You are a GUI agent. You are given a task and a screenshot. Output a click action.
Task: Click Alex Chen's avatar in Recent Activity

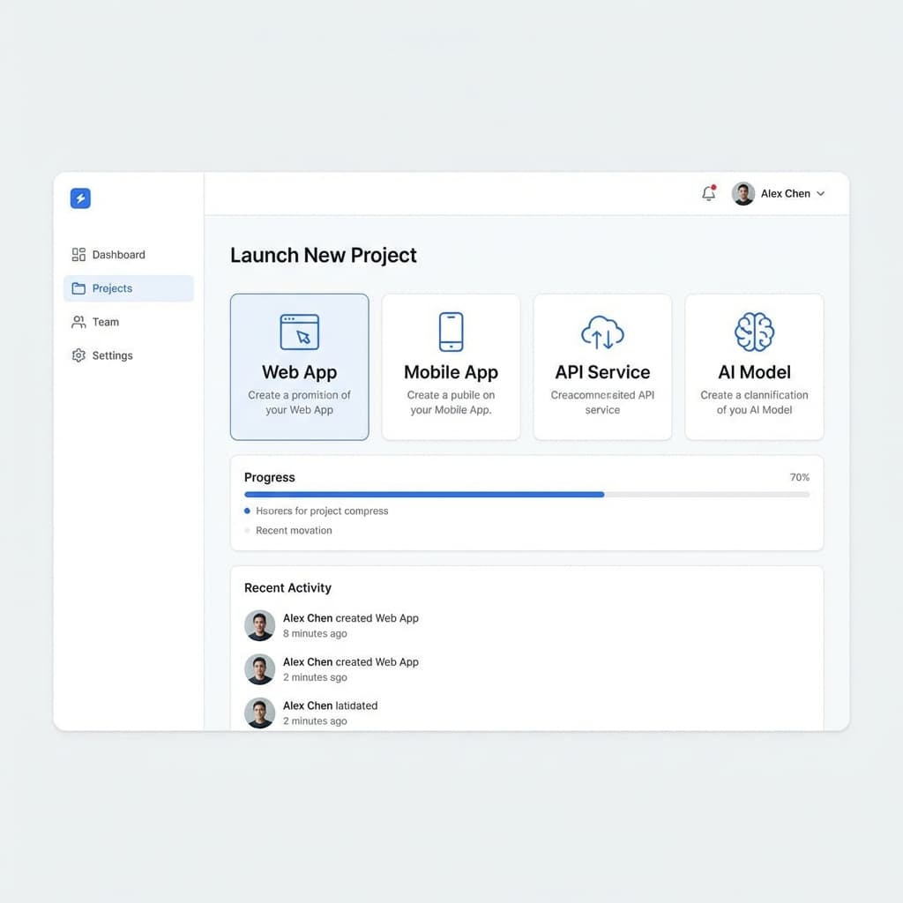(259, 625)
